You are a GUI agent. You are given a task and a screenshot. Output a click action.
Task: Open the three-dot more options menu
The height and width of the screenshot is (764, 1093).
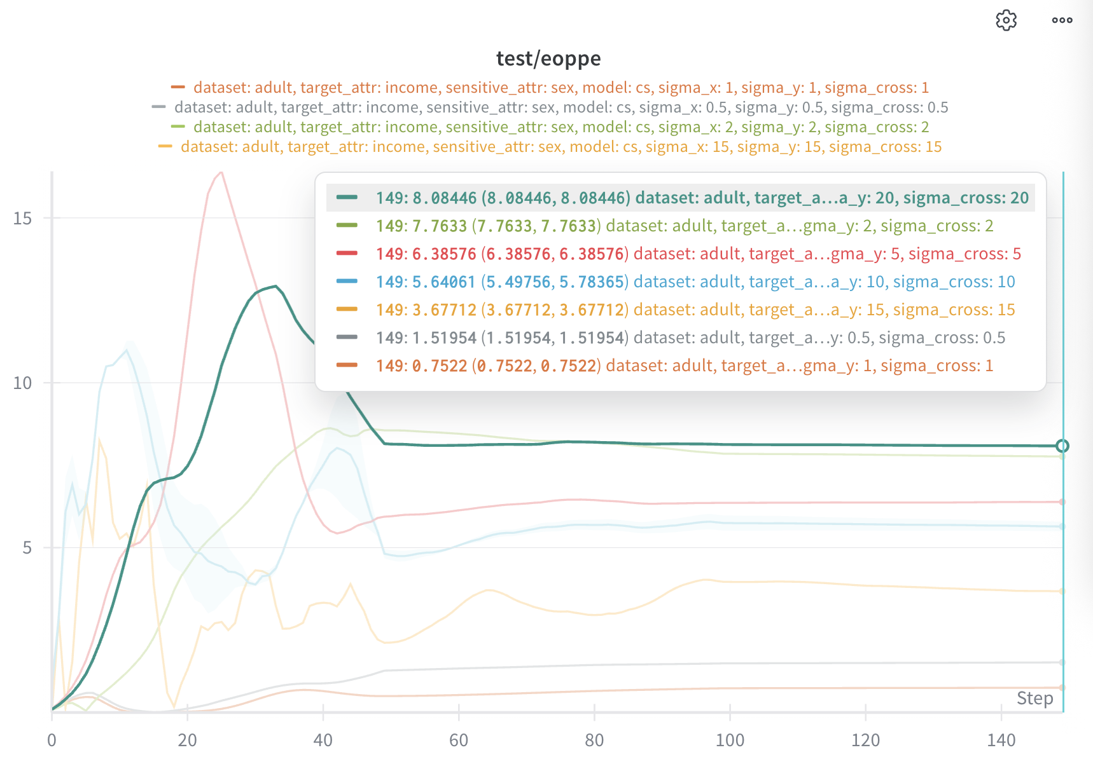coord(1062,20)
